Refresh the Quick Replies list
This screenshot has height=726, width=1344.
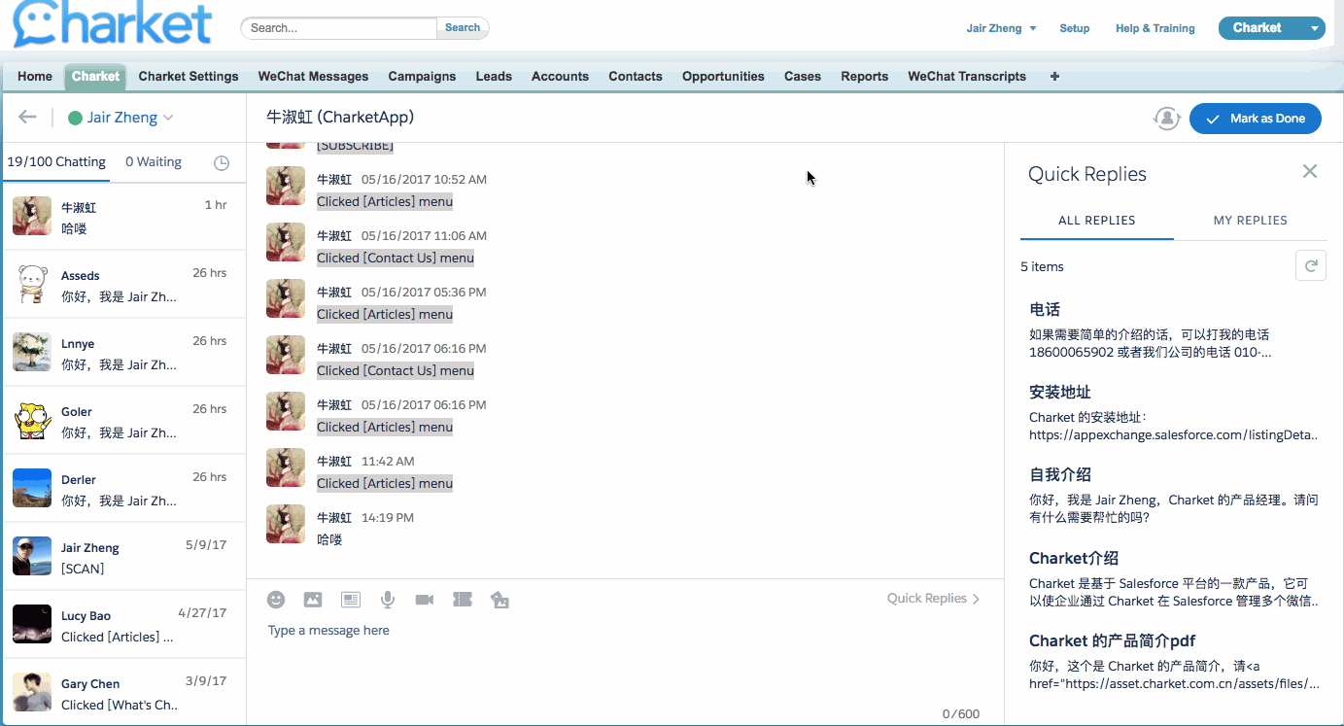tap(1310, 265)
